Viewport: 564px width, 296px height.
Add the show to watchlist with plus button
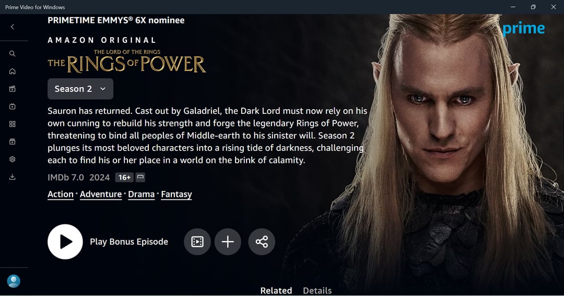click(228, 242)
